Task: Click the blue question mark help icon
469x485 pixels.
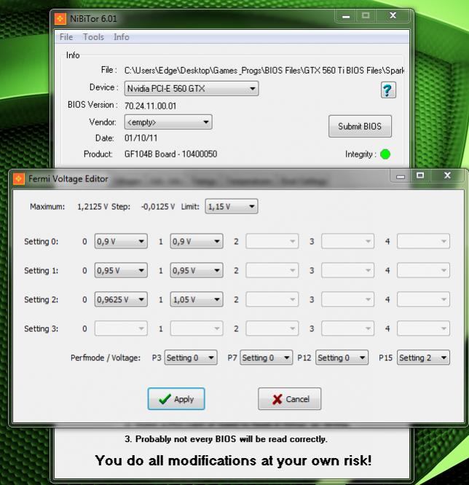Action: (388, 90)
